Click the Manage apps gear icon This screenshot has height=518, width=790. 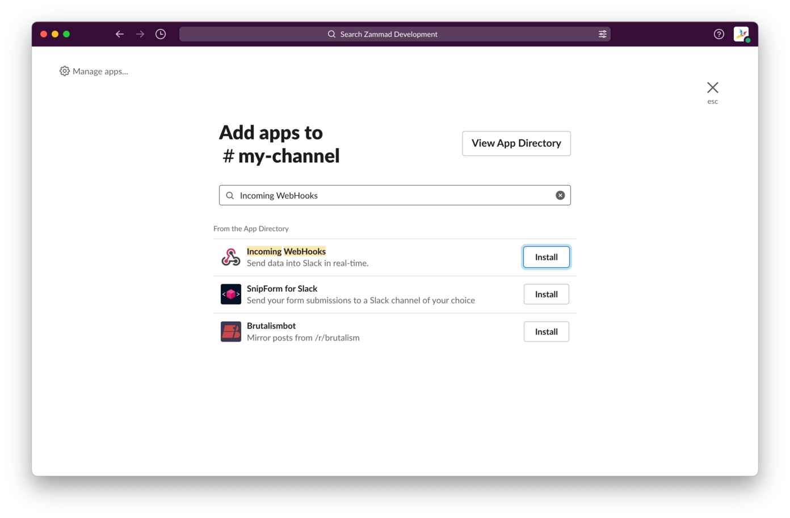[x=65, y=71]
